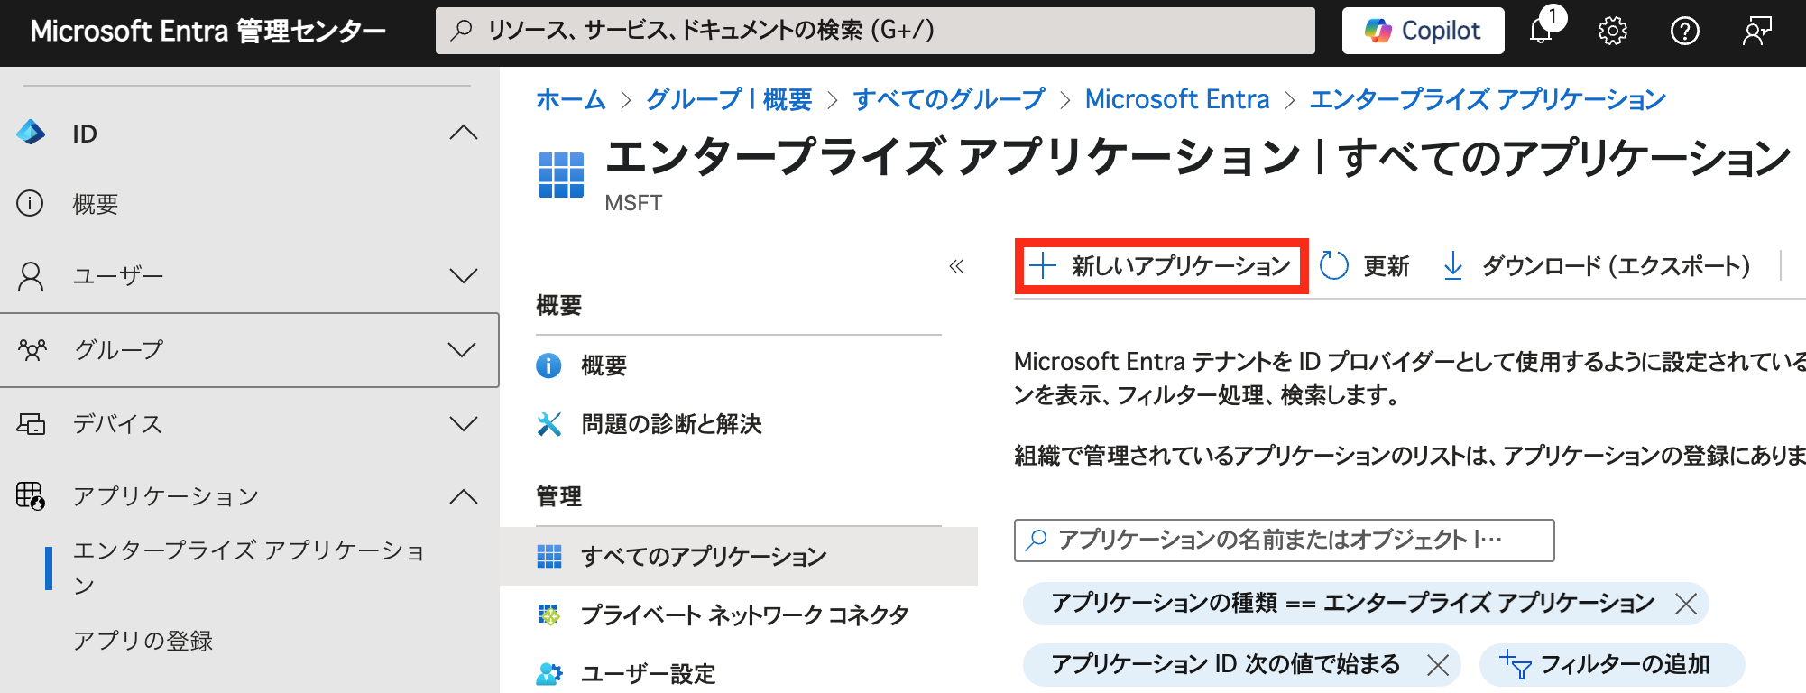The width and height of the screenshot is (1806, 693).
Task: Click the デバイス icon in sidebar
Action: pos(31,423)
